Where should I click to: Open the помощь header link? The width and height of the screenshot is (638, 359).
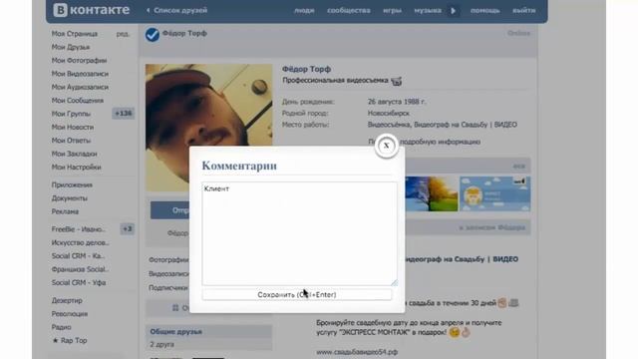(485, 11)
